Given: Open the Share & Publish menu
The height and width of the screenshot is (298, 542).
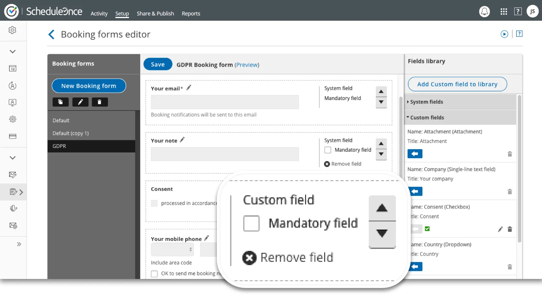Looking at the screenshot, I should pyautogui.click(x=155, y=14).
